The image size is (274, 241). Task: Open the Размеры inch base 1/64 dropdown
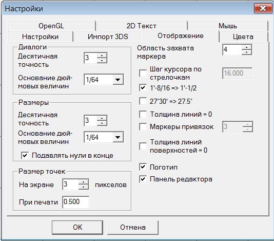(x=118, y=137)
